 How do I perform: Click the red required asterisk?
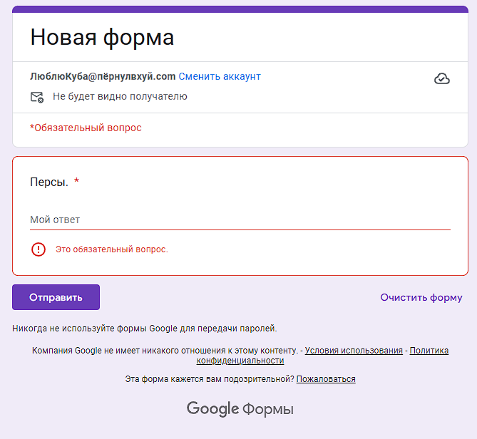coord(77,180)
